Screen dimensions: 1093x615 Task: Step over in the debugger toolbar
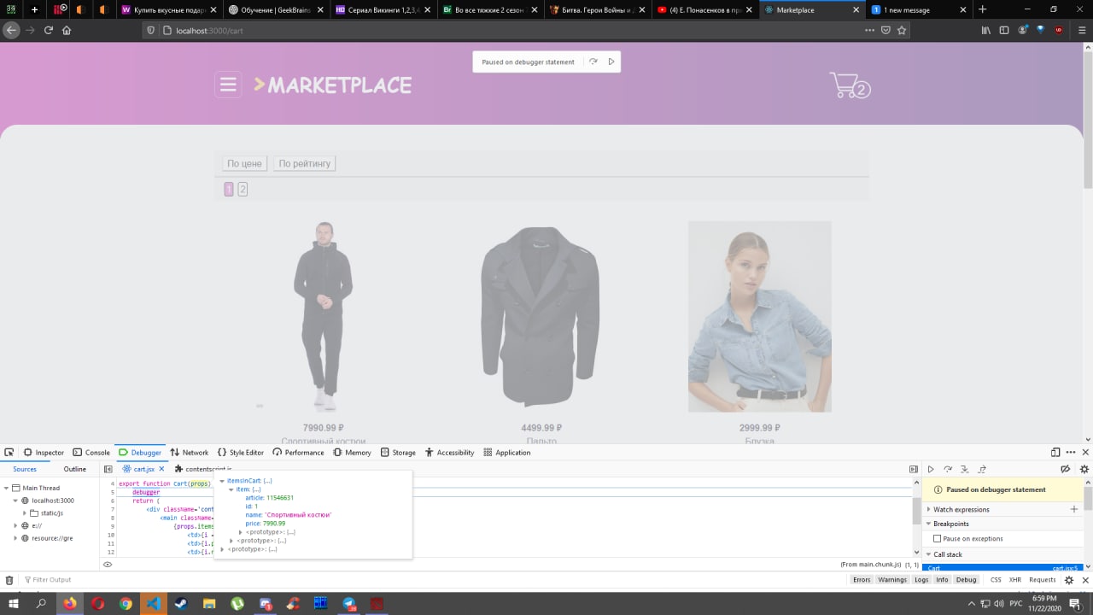click(948, 469)
